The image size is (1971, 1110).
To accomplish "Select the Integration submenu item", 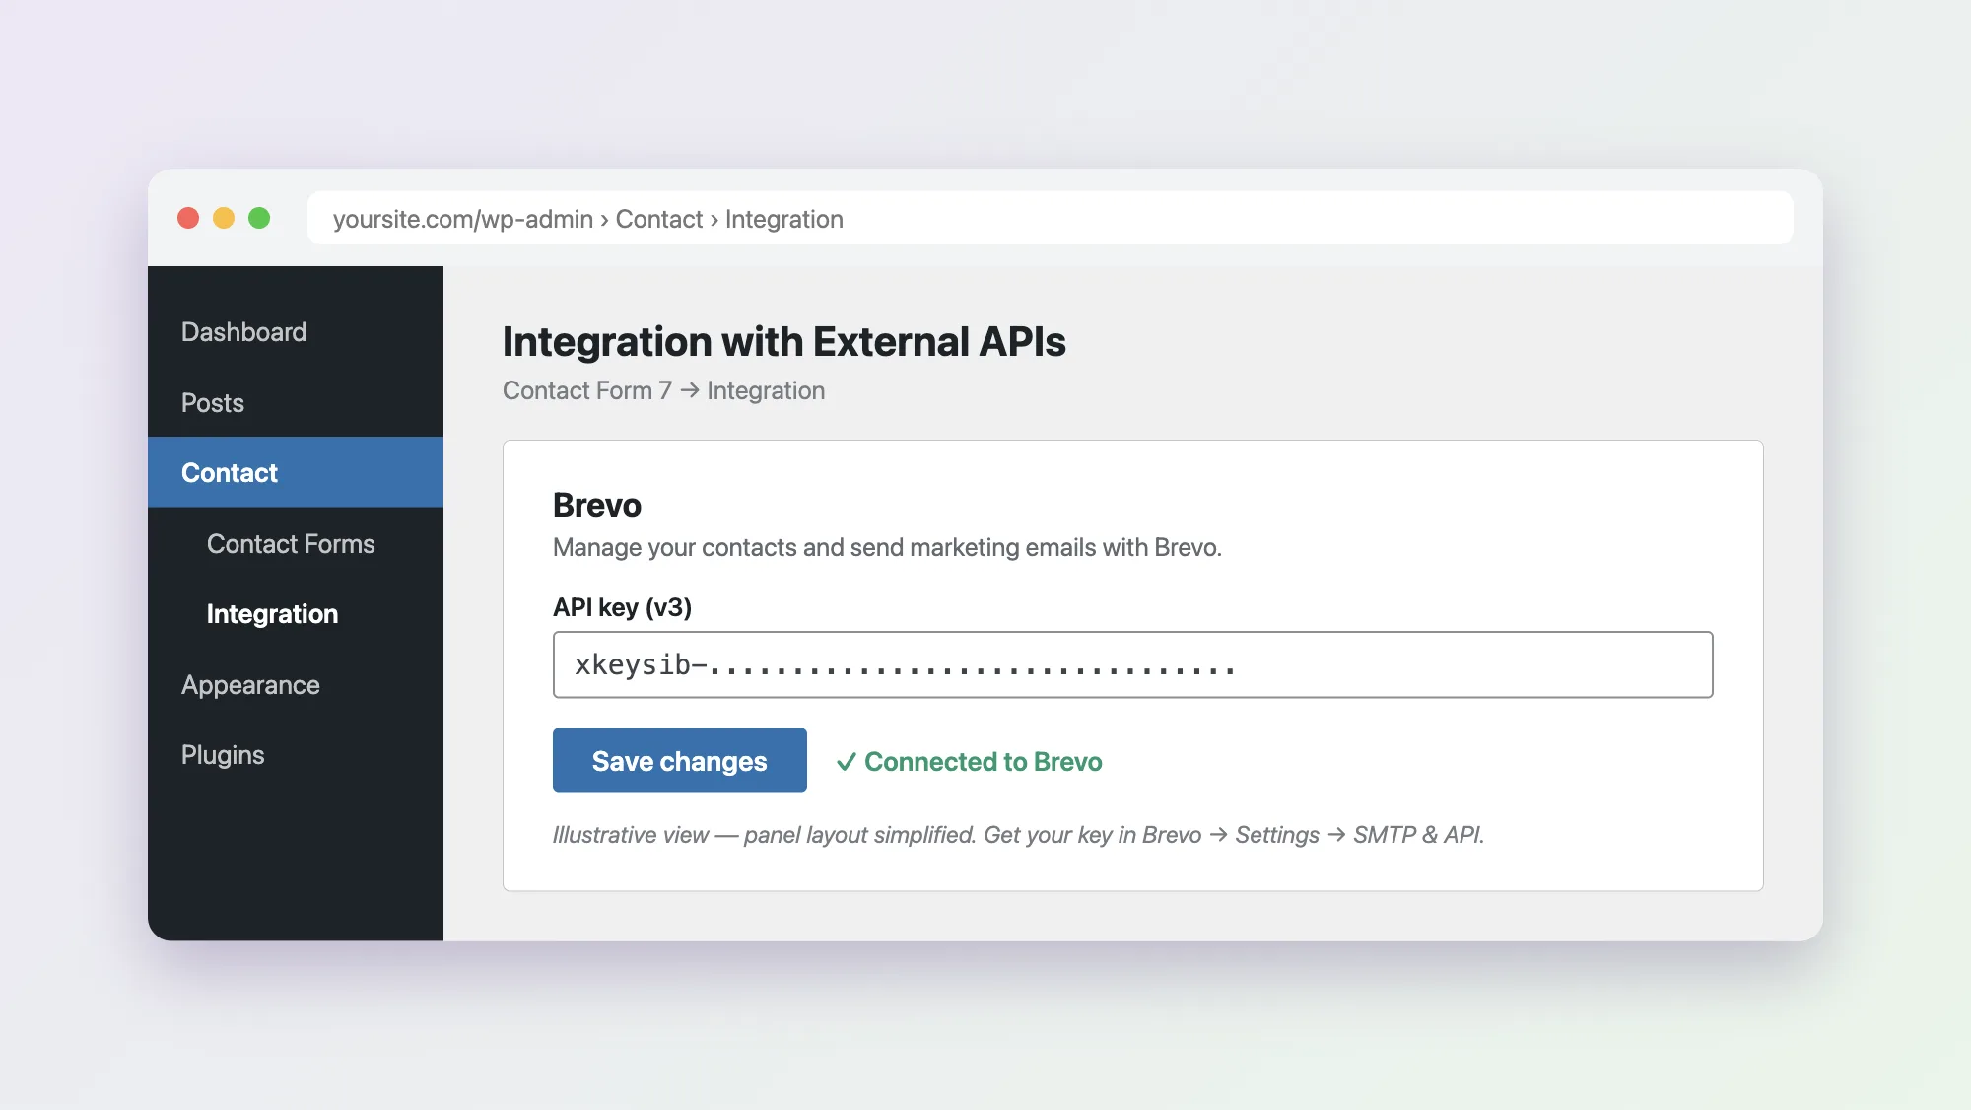I will pos(272,614).
